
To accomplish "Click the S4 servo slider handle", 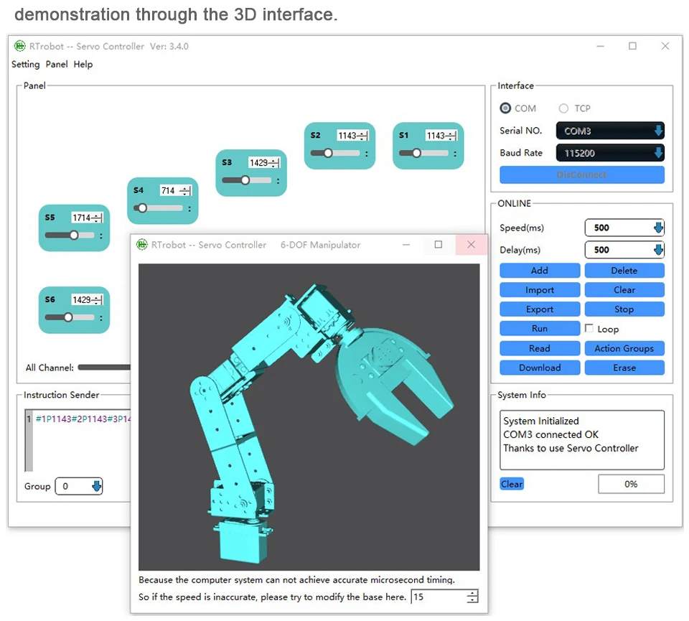I will (142, 208).
